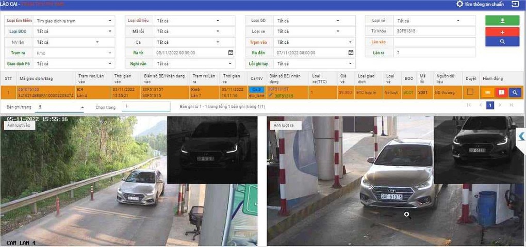
Task: Open the Giao dịch F6 dropdown
Action: point(74,63)
